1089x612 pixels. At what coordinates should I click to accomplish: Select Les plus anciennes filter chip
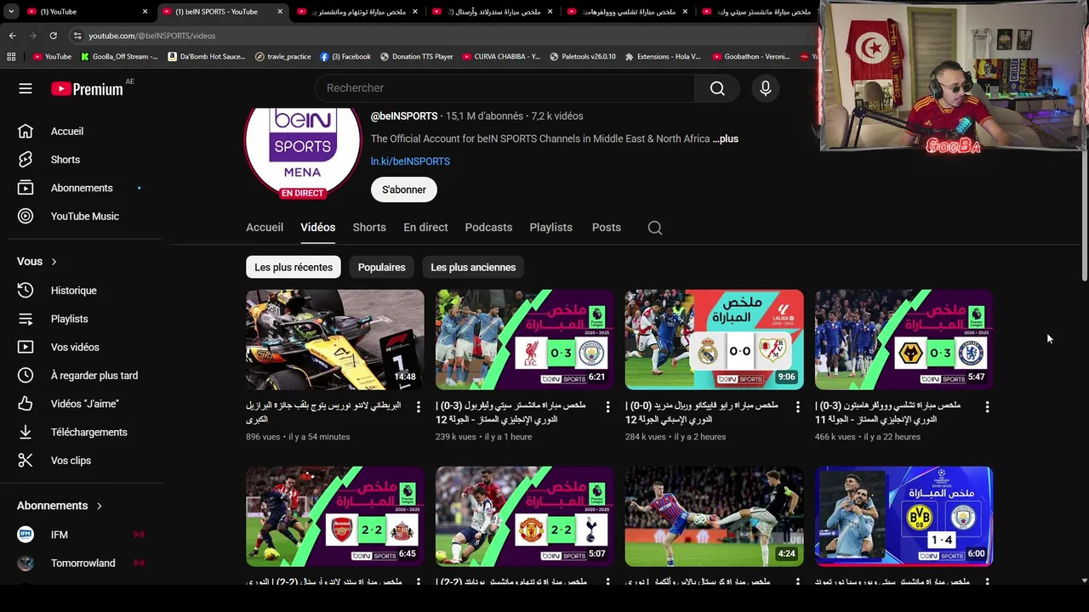click(x=473, y=267)
